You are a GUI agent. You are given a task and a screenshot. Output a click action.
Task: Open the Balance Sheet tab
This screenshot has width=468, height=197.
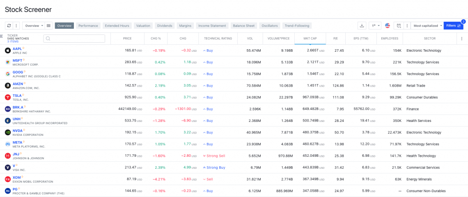click(244, 25)
